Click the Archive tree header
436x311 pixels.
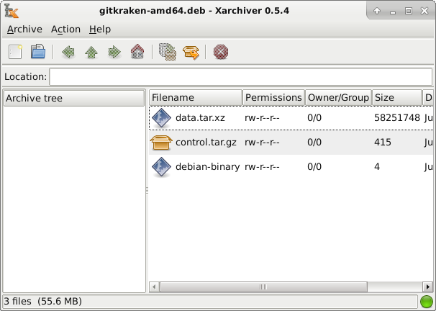pos(74,98)
